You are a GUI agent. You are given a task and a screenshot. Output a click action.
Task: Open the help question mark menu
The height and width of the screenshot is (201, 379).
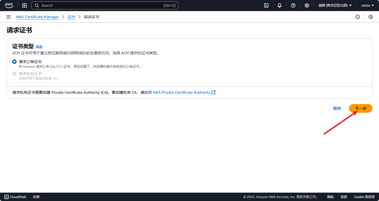tap(293, 5)
